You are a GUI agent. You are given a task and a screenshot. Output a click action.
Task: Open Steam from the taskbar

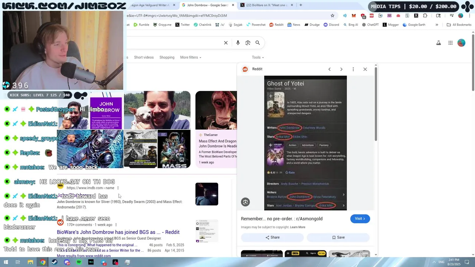coord(55,262)
